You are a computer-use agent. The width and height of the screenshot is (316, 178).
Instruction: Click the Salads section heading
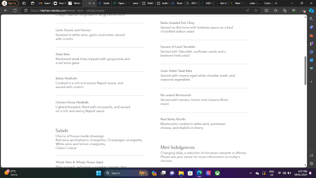(x=62, y=131)
